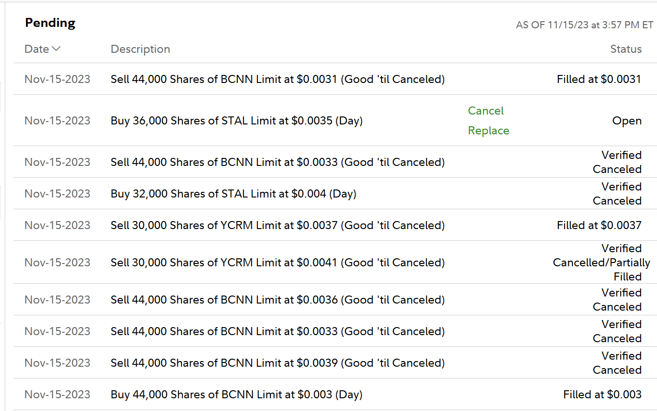Click the 'AS OF 11/15/23' timestamp
Image resolution: width=657 pixels, height=411 pixels.
tap(584, 25)
